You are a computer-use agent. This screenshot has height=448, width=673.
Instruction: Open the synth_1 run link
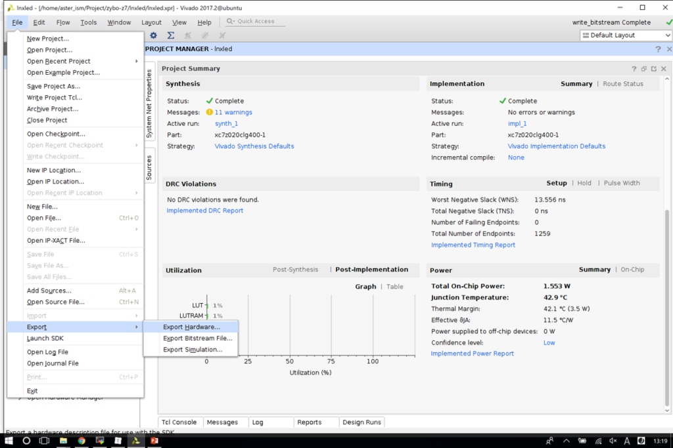click(226, 124)
